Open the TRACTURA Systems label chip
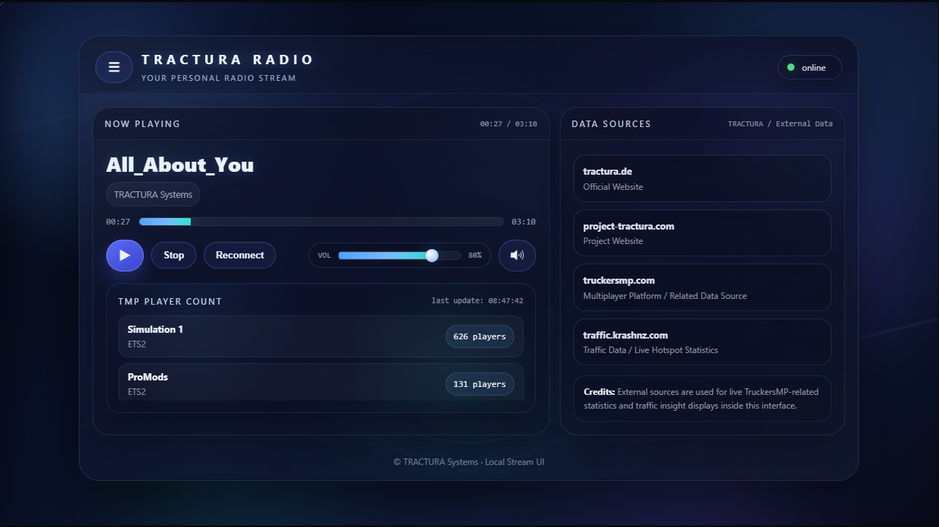Screen dimensions: 939x527 [152, 194]
